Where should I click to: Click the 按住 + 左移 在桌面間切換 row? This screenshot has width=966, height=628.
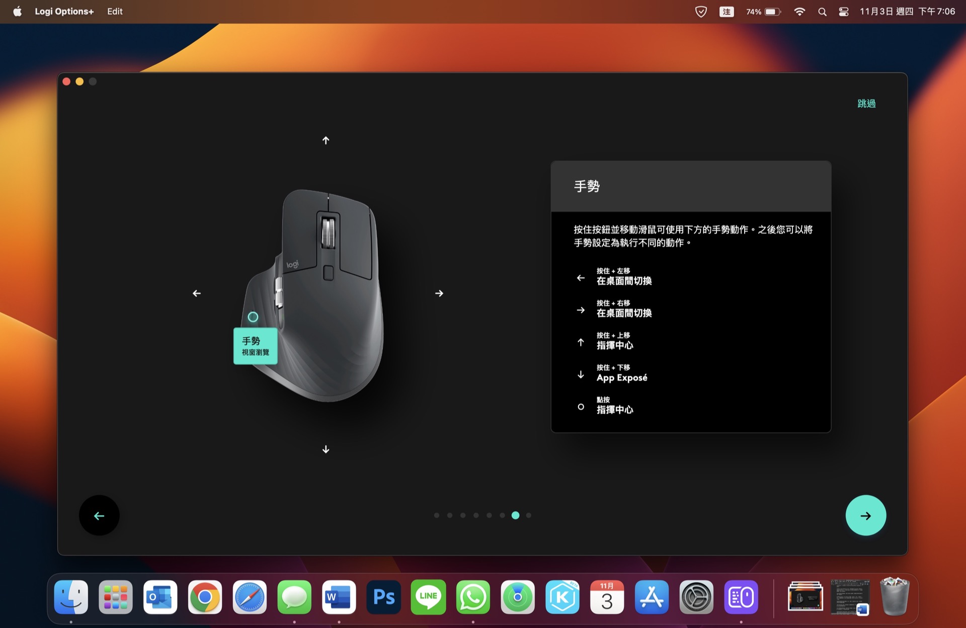pyautogui.click(x=615, y=277)
